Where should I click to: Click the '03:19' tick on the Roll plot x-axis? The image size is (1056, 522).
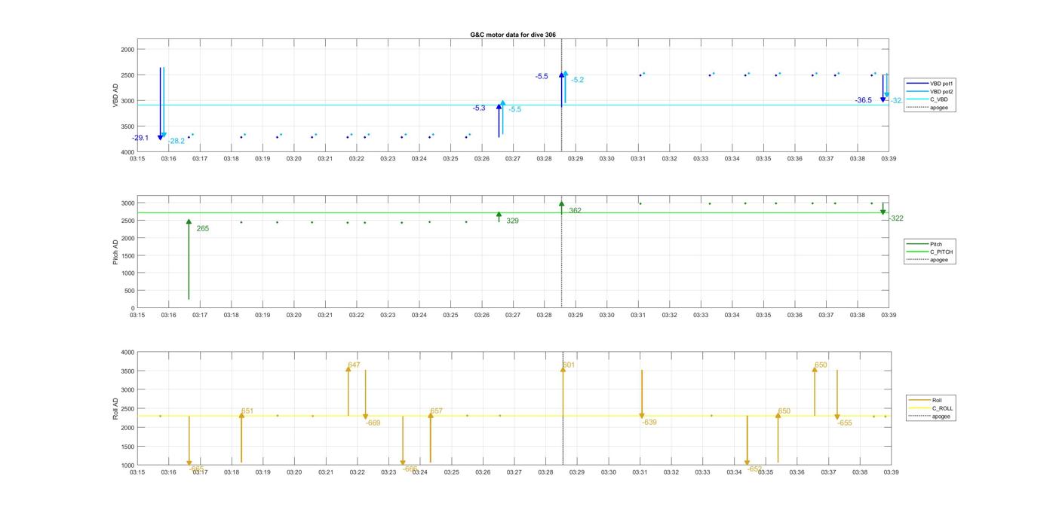click(263, 472)
